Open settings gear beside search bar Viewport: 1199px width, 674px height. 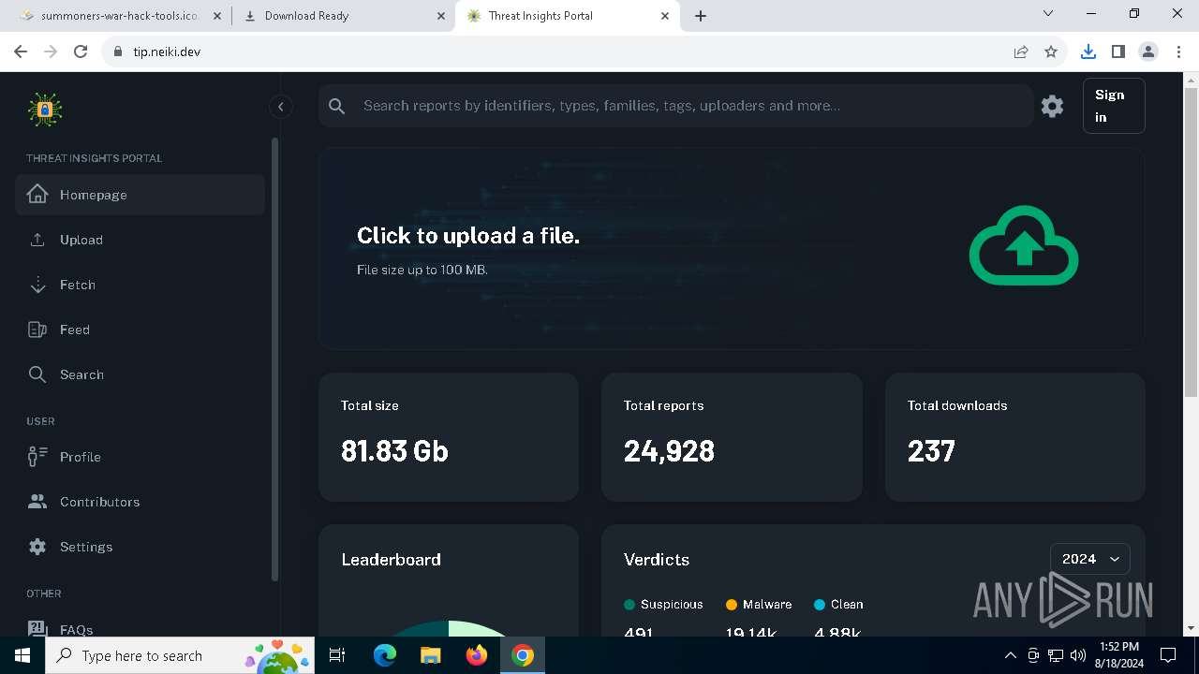pos(1052,106)
